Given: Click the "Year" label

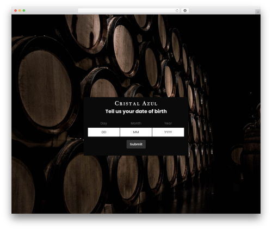Looking at the screenshot, I should pos(168,123).
